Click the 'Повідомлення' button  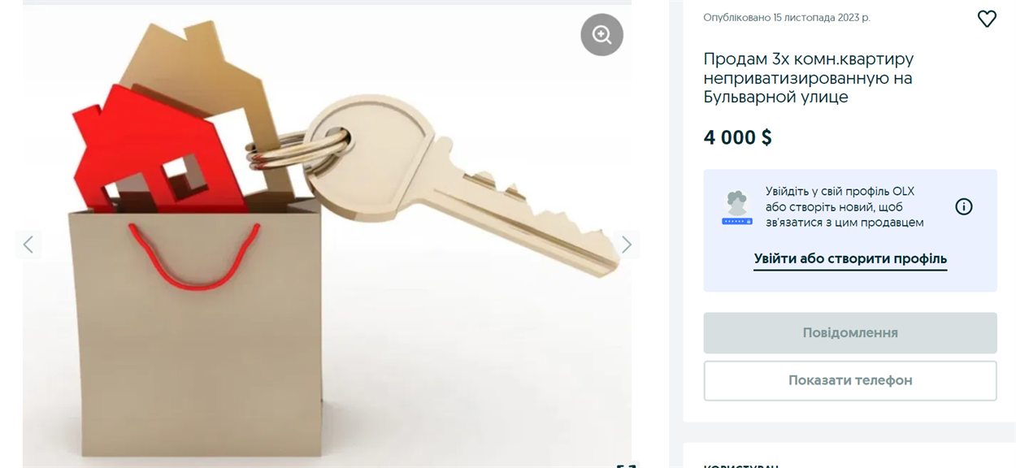click(x=850, y=333)
